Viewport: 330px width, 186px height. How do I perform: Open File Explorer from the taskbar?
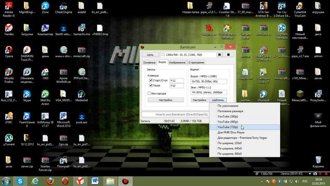(x=110, y=181)
